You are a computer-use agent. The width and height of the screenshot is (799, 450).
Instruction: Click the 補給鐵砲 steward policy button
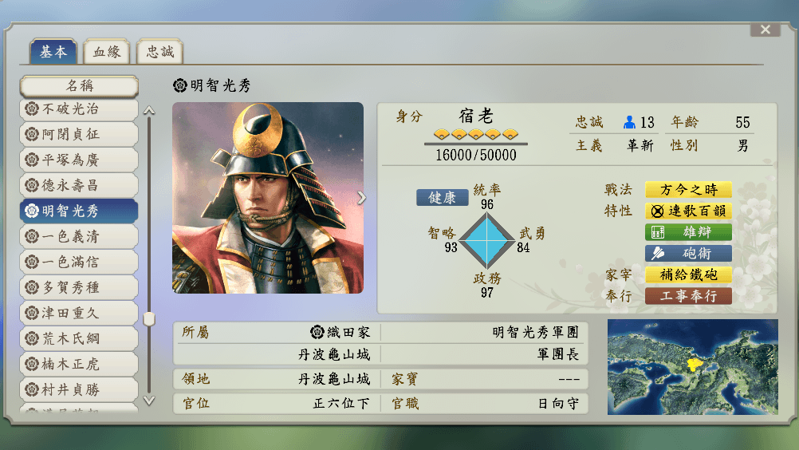(x=688, y=274)
